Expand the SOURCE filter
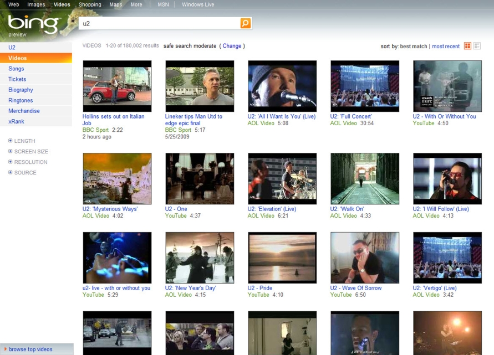The image size is (494, 355). tap(11, 172)
